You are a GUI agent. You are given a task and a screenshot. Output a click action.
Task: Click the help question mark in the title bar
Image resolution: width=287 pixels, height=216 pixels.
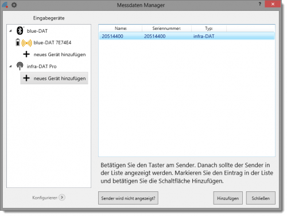259,4
